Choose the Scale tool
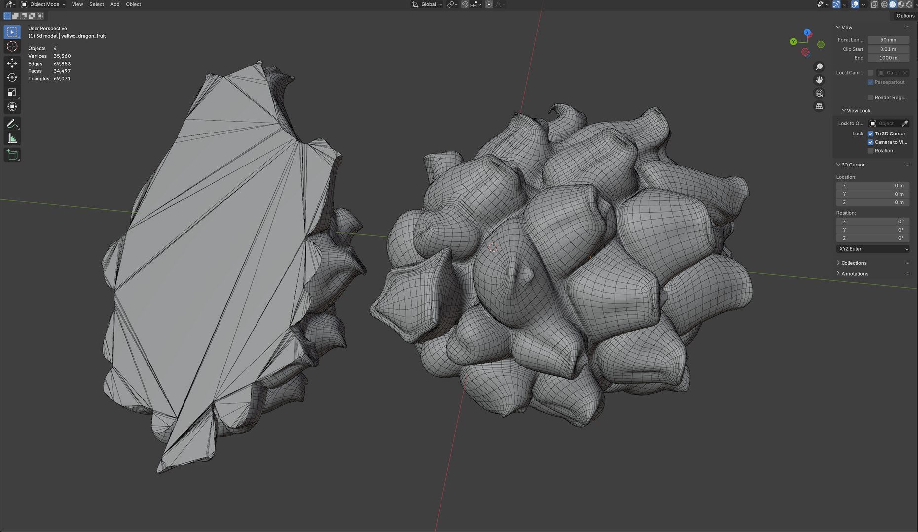The width and height of the screenshot is (918, 532). [12, 92]
